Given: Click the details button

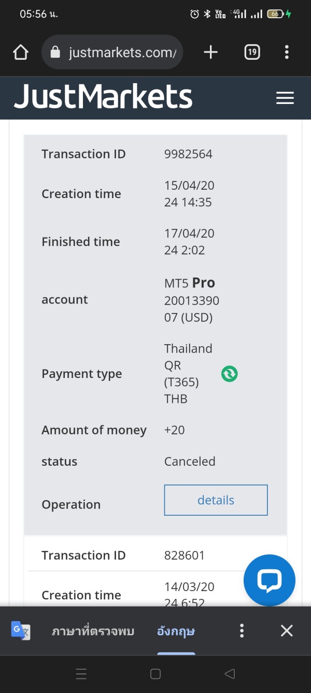Looking at the screenshot, I should 216,500.
